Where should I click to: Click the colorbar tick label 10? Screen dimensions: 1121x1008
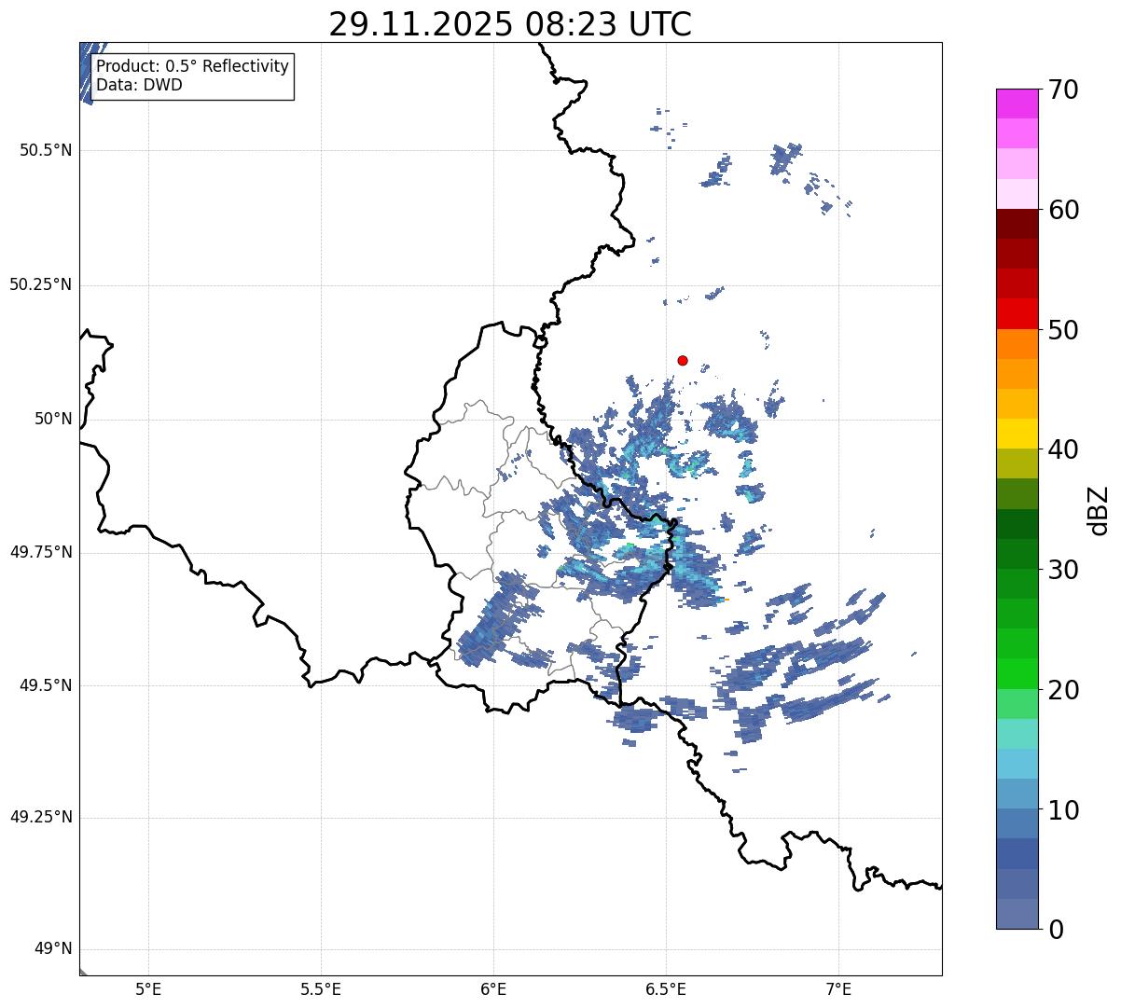(x=1064, y=809)
